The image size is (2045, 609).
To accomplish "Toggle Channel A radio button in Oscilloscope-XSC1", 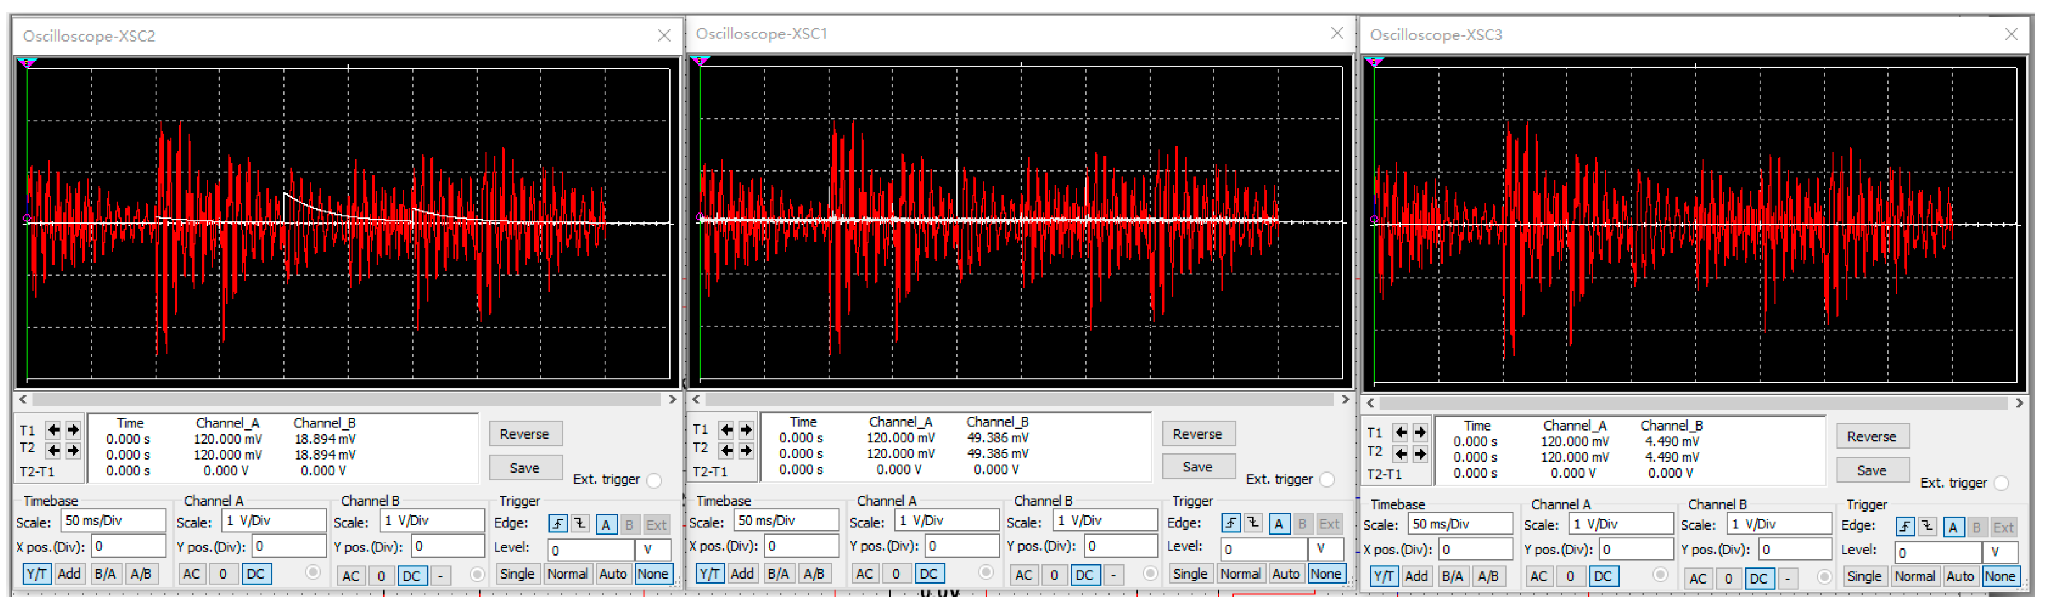I will pyautogui.click(x=986, y=572).
